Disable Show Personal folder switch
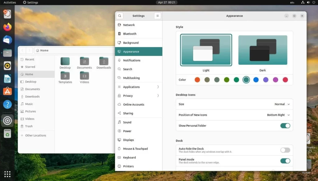This screenshot has width=318, height=181. pos(285,126)
